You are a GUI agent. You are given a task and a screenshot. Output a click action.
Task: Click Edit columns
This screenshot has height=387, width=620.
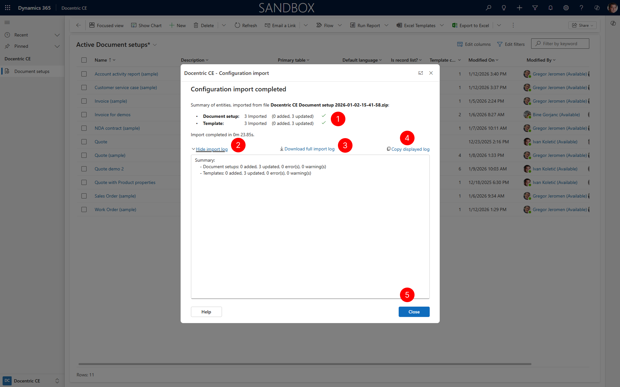(x=474, y=44)
